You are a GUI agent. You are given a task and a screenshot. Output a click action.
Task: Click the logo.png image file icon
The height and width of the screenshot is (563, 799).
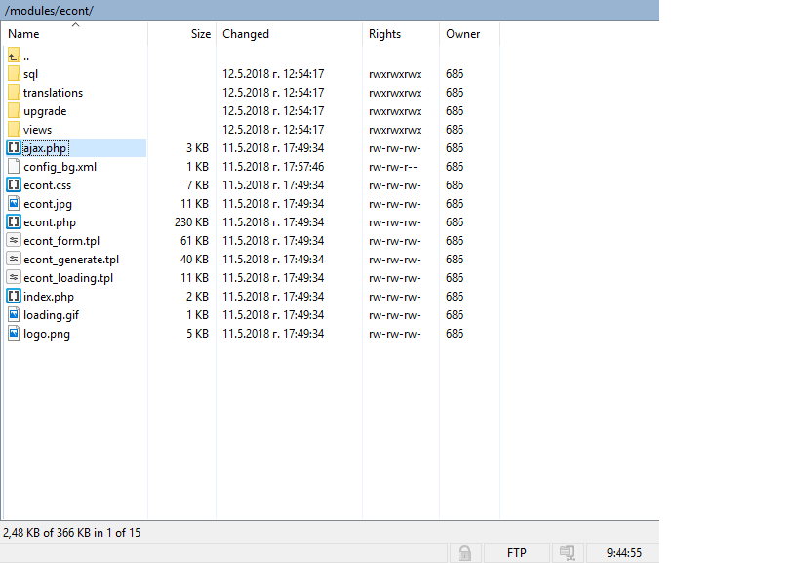pos(14,334)
